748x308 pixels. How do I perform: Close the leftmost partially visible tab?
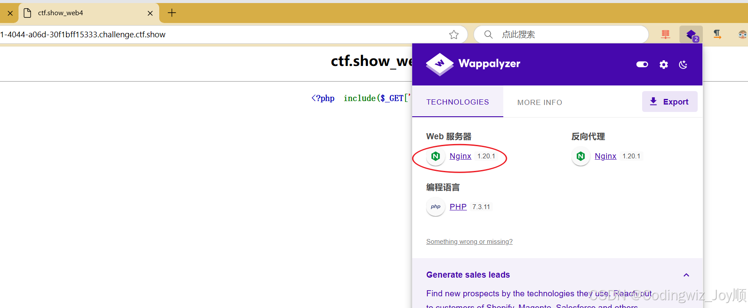pos(10,13)
